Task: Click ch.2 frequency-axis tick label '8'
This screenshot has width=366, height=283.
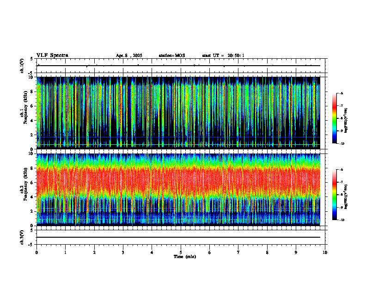Action: pos(32,168)
